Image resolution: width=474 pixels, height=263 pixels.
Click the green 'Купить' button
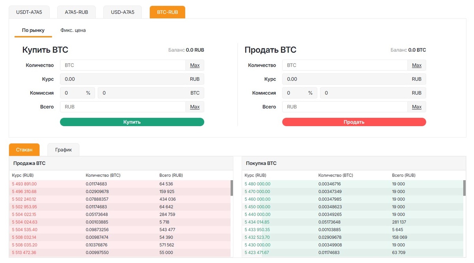132,122
